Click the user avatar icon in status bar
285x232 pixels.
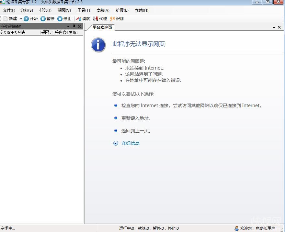tap(236, 228)
